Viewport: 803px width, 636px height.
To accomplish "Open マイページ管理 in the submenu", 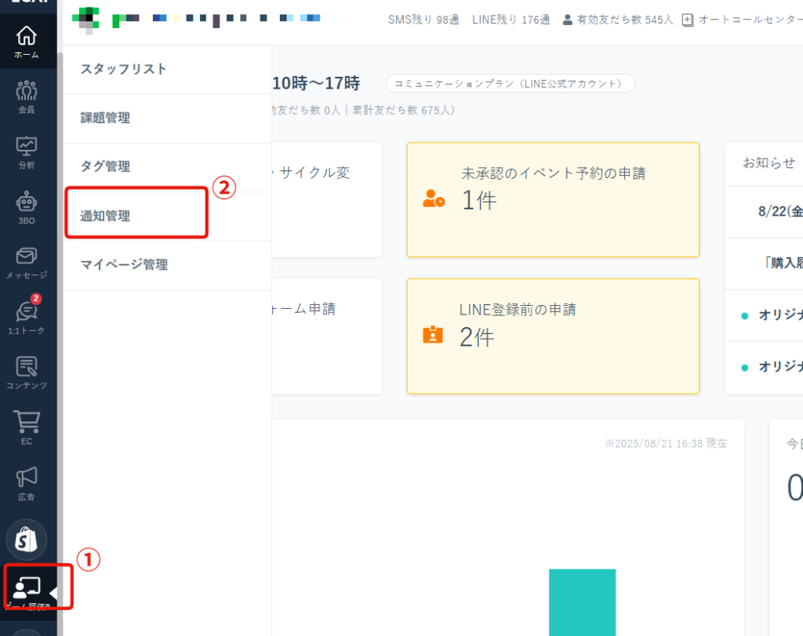I will pyautogui.click(x=168, y=265).
